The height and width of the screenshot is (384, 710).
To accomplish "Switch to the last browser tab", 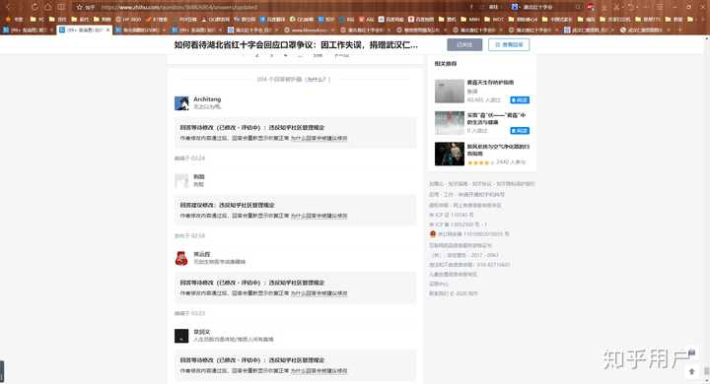I will pos(646,30).
